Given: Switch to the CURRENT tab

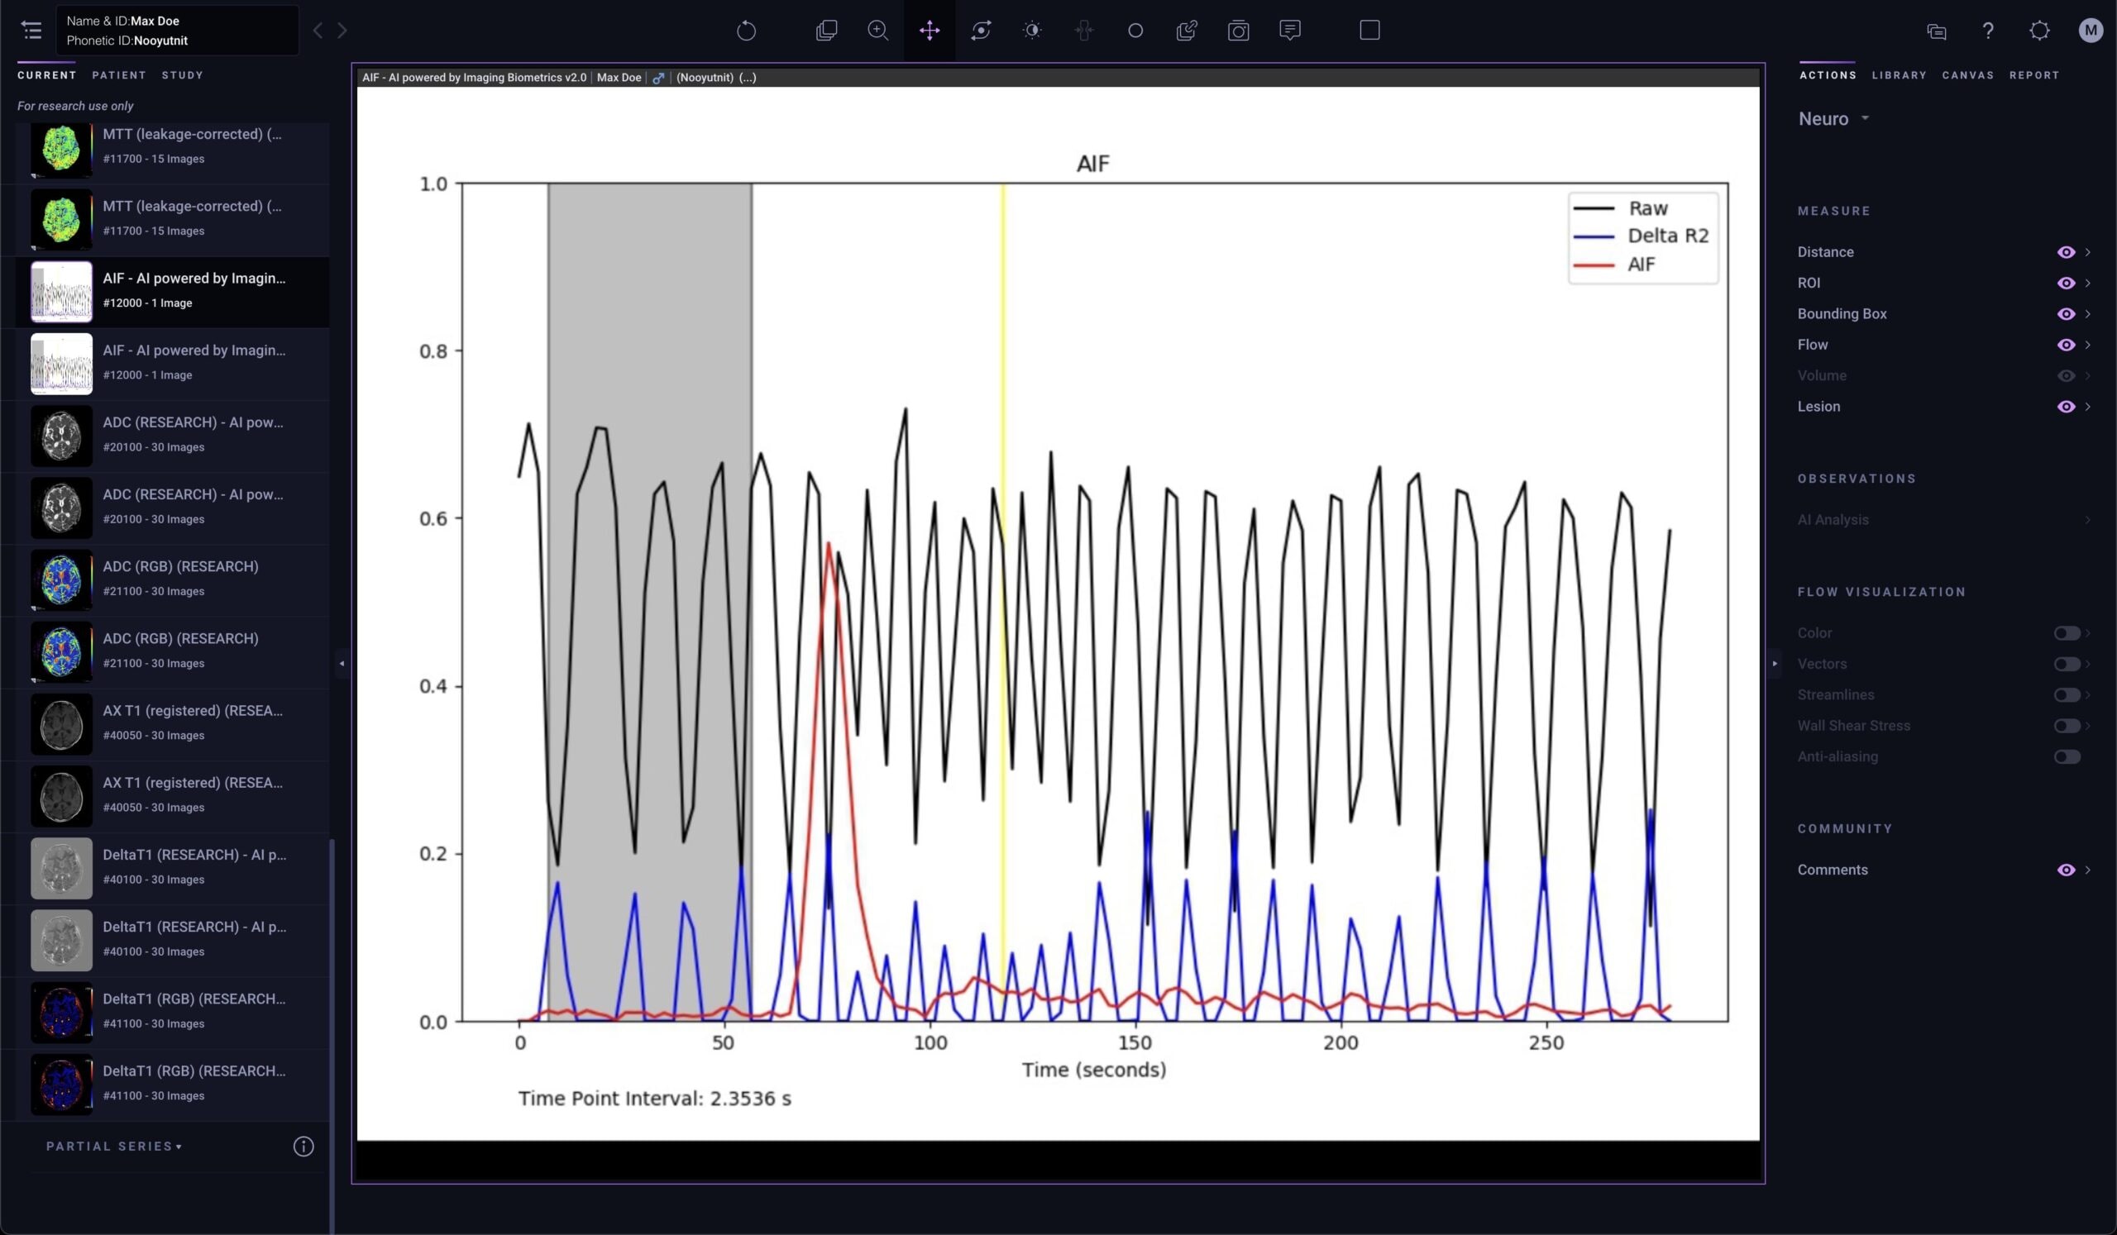Looking at the screenshot, I should click(x=47, y=74).
